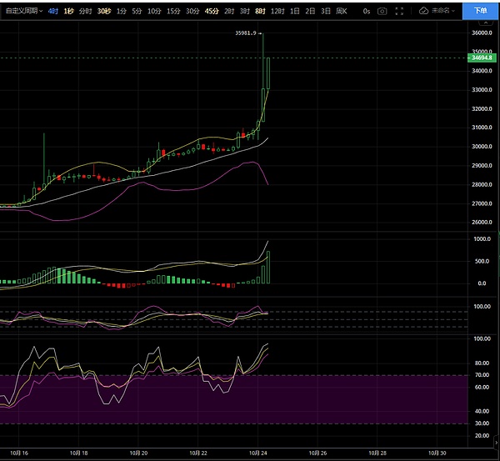Click the 下单 order button
Screen dimensions: 500x461
pyautogui.click(x=481, y=11)
